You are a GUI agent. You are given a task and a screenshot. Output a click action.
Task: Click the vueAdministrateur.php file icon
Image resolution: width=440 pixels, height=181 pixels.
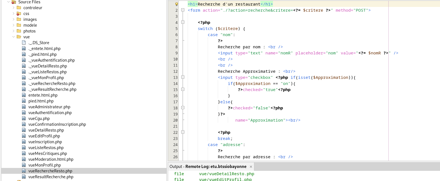click(24, 107)
